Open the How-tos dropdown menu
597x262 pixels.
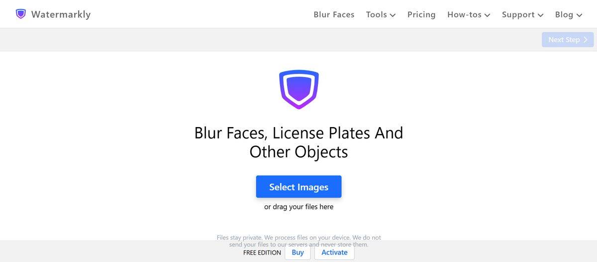click(468, 15)
